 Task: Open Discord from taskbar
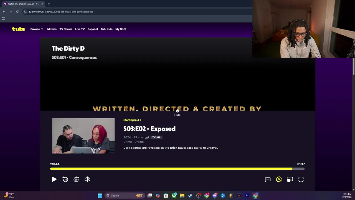[215, 196]
